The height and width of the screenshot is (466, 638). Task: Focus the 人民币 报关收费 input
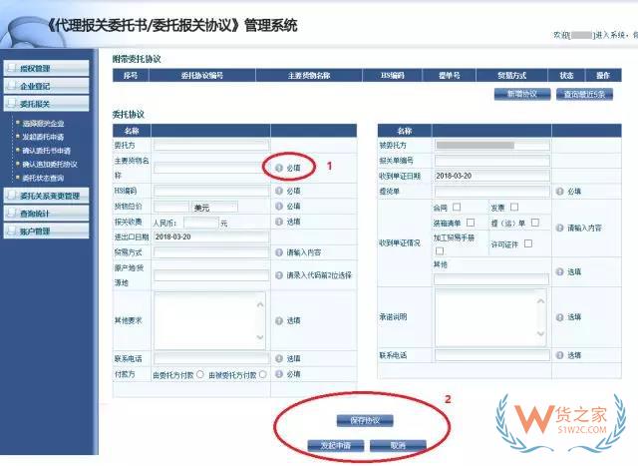[x=201, y=223]
